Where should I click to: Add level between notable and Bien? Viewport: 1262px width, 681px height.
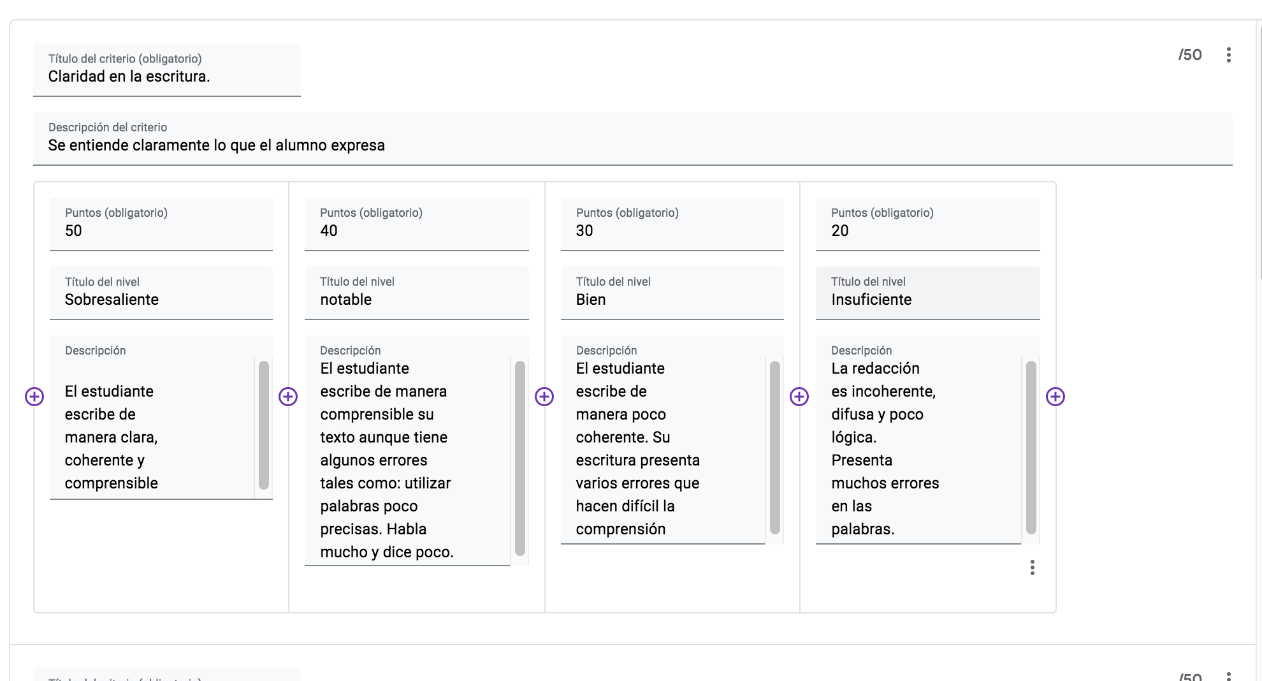click(544, 397)
